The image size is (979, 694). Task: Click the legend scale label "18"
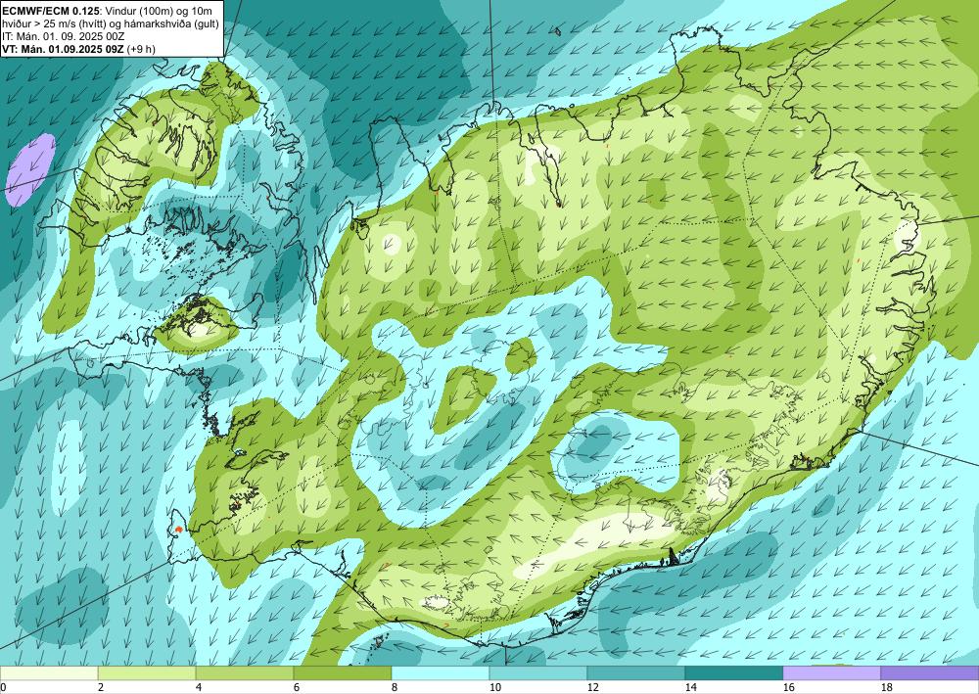pos(887,688)
